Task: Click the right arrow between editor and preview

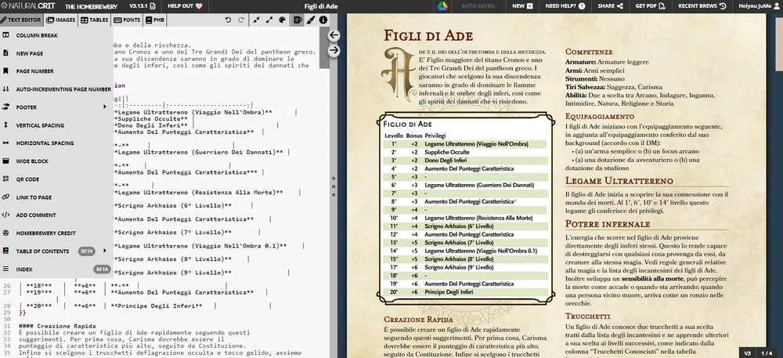Action: click(334, 51)
